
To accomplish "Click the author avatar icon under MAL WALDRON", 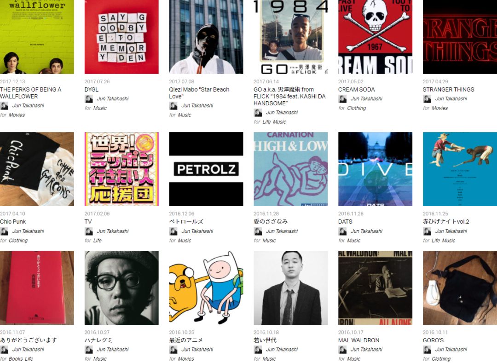I will point(342,350).
